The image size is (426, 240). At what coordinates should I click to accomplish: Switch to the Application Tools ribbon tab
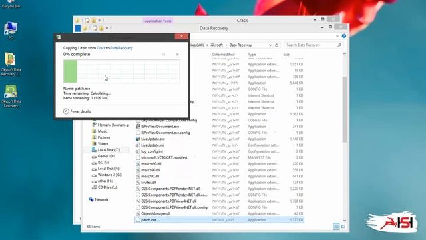158,21
